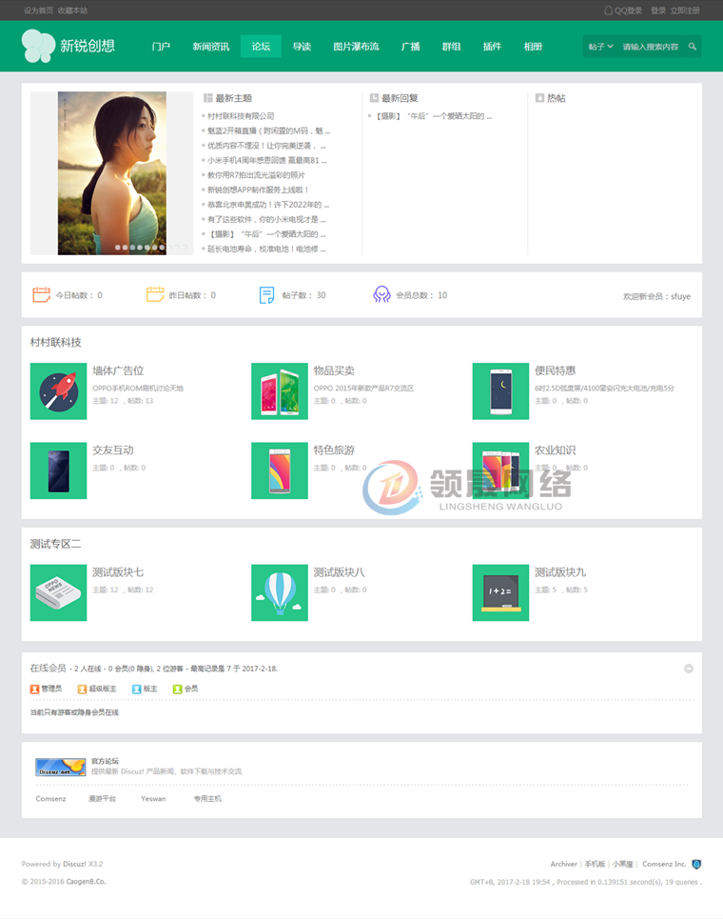This screenshot has width=723, height=919.
Task: Open the 帖子 search type dropdown
Action: click(600, 47)
